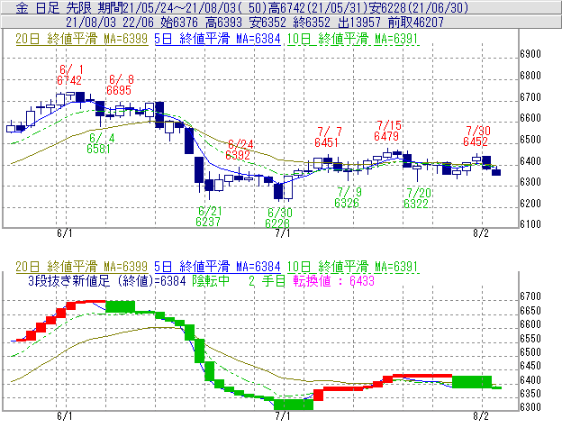Image resolution: width=562 pixels, height=428 pixels.
Task: Select the 7/15 high label 6479
Action: tap(386, 136)
